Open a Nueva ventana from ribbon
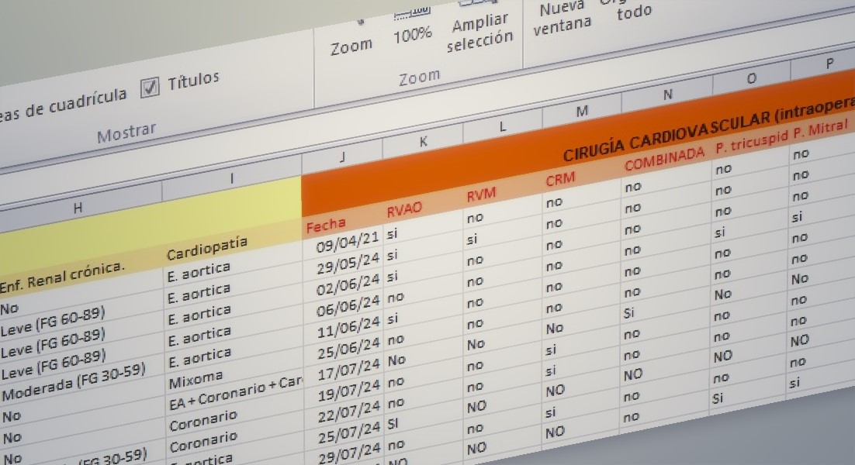855x465 pixels. point(562,17)
